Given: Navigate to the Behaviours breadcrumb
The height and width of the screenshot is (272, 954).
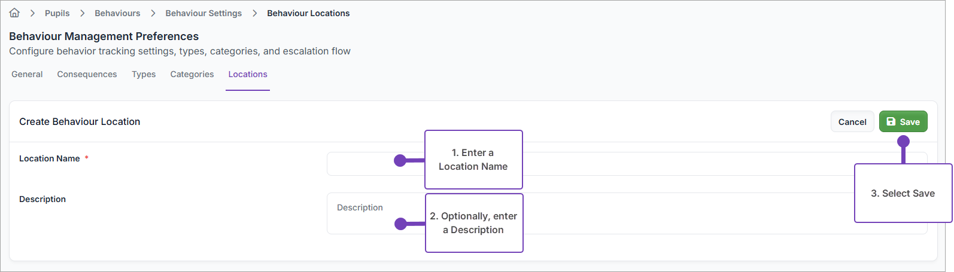Looking at the screenshot, I should pyautogui.click(x=117, y=13).
